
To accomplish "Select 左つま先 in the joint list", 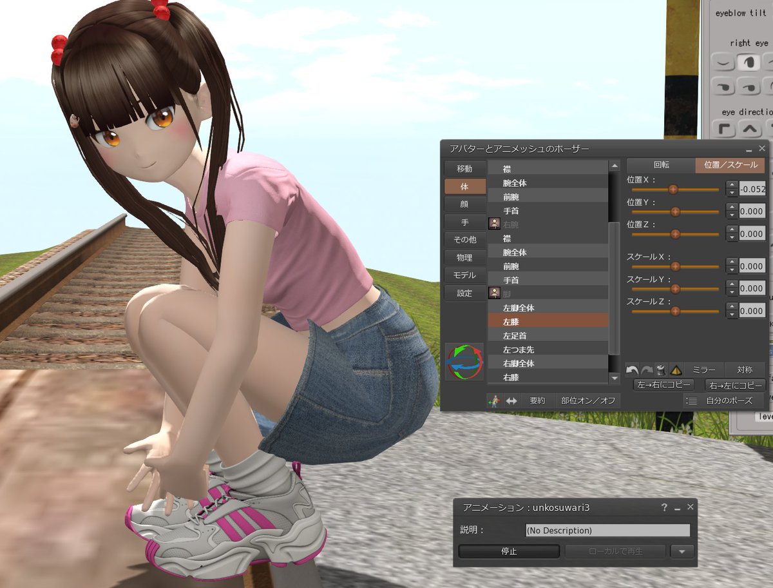I will click(548, 349).
